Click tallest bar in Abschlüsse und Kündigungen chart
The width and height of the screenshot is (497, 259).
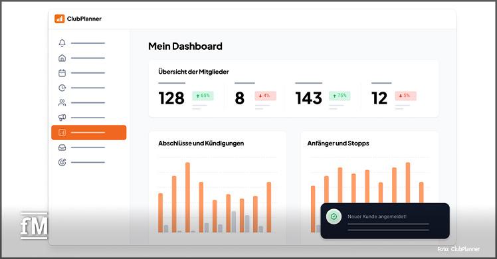tap(187, 197)
